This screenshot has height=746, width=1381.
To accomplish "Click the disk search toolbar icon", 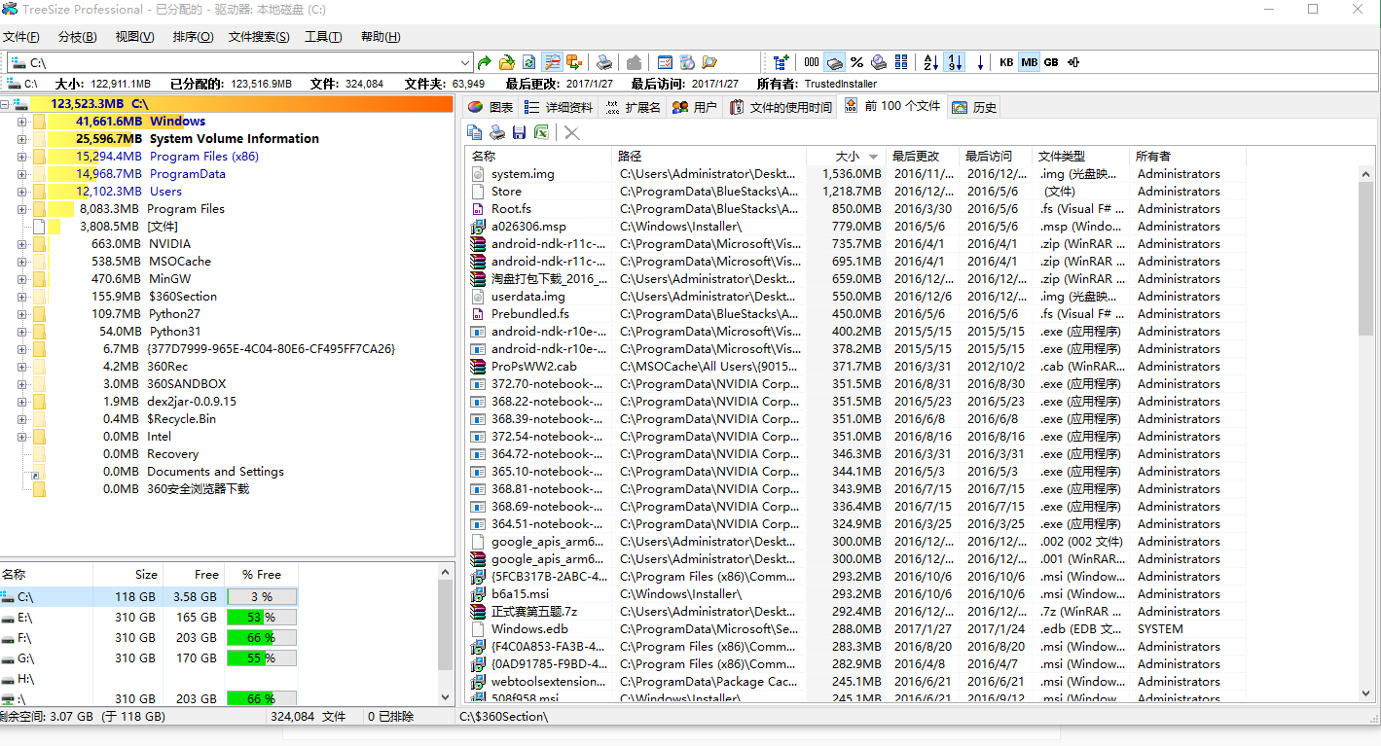I will pyautogui.click(x=687, y=62).
